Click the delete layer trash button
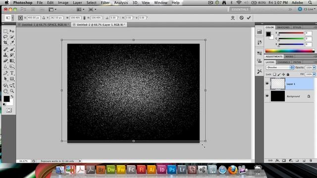This screenshot has height=178, width=317. [x=311, y=160]
